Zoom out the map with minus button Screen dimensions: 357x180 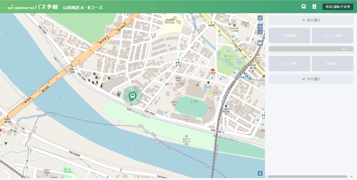coord(260,32)
